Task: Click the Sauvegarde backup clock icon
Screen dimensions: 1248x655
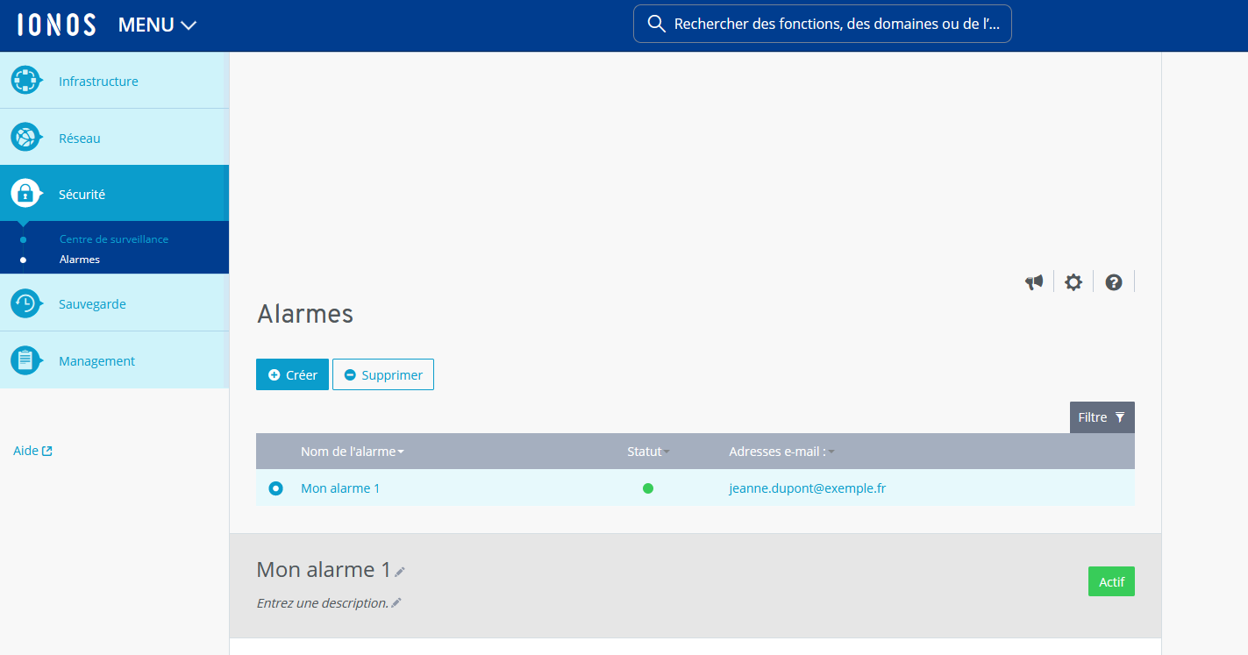Action: tap(25, 303)
